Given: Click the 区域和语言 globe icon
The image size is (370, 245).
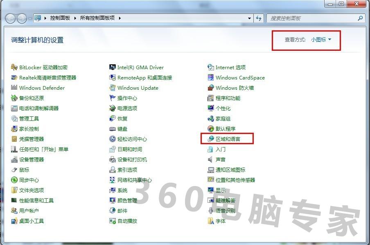Looking at the screenshot, I should 210,139.
